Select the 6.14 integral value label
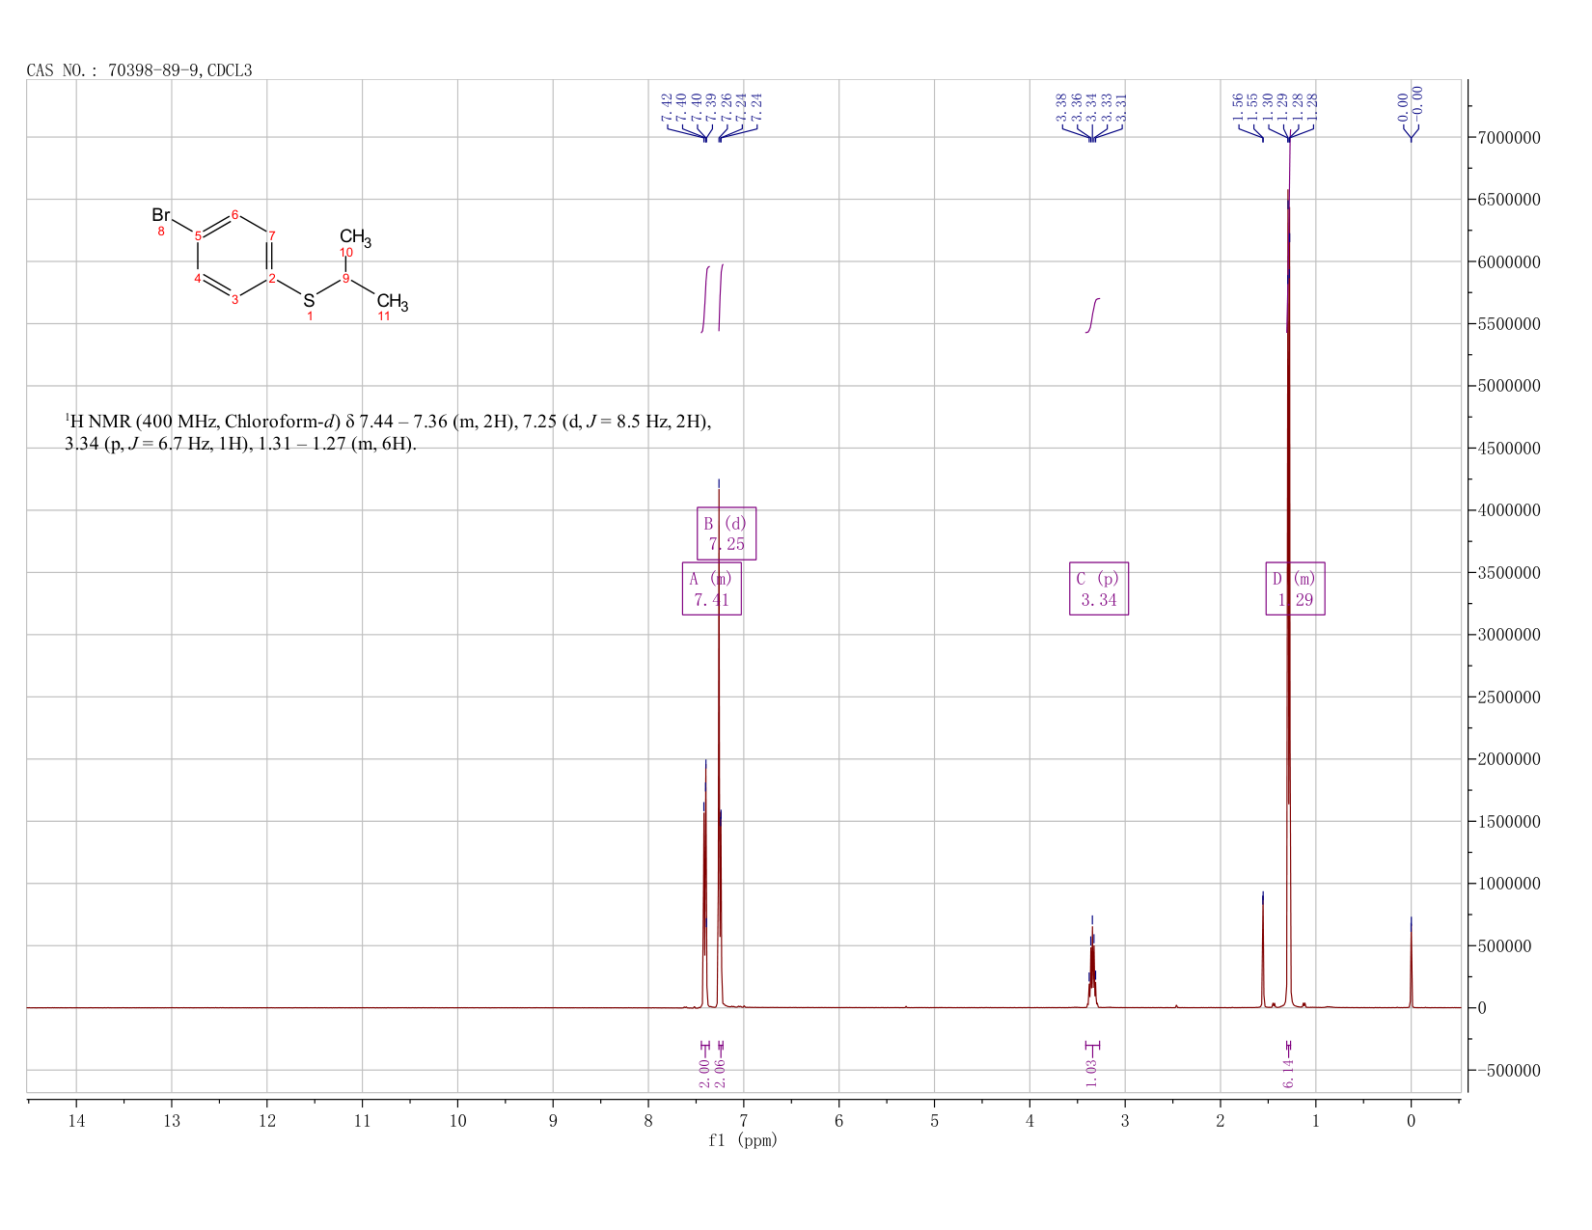 1288,1073
